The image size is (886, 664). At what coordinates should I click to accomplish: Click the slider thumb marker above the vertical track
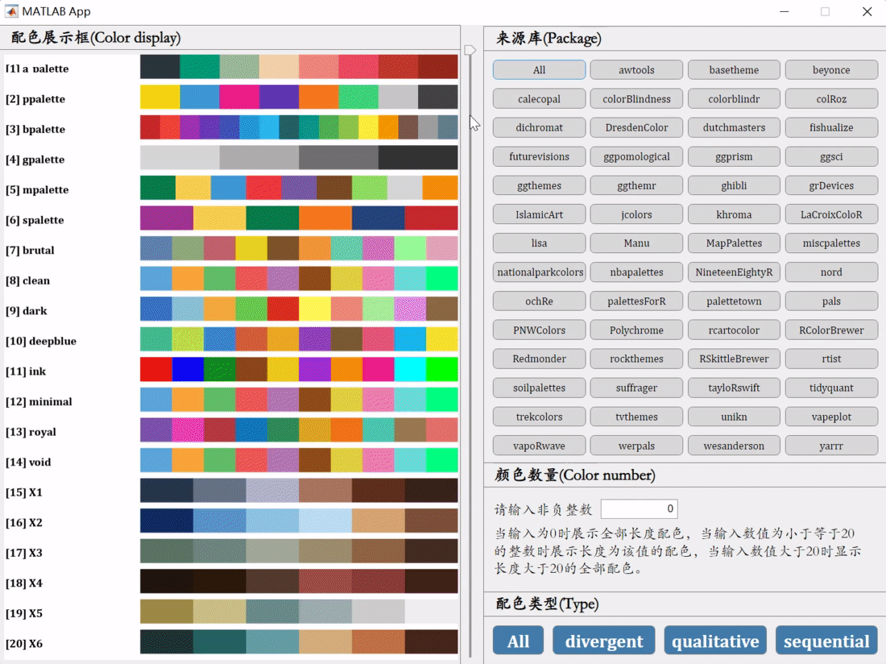point(470,50)
